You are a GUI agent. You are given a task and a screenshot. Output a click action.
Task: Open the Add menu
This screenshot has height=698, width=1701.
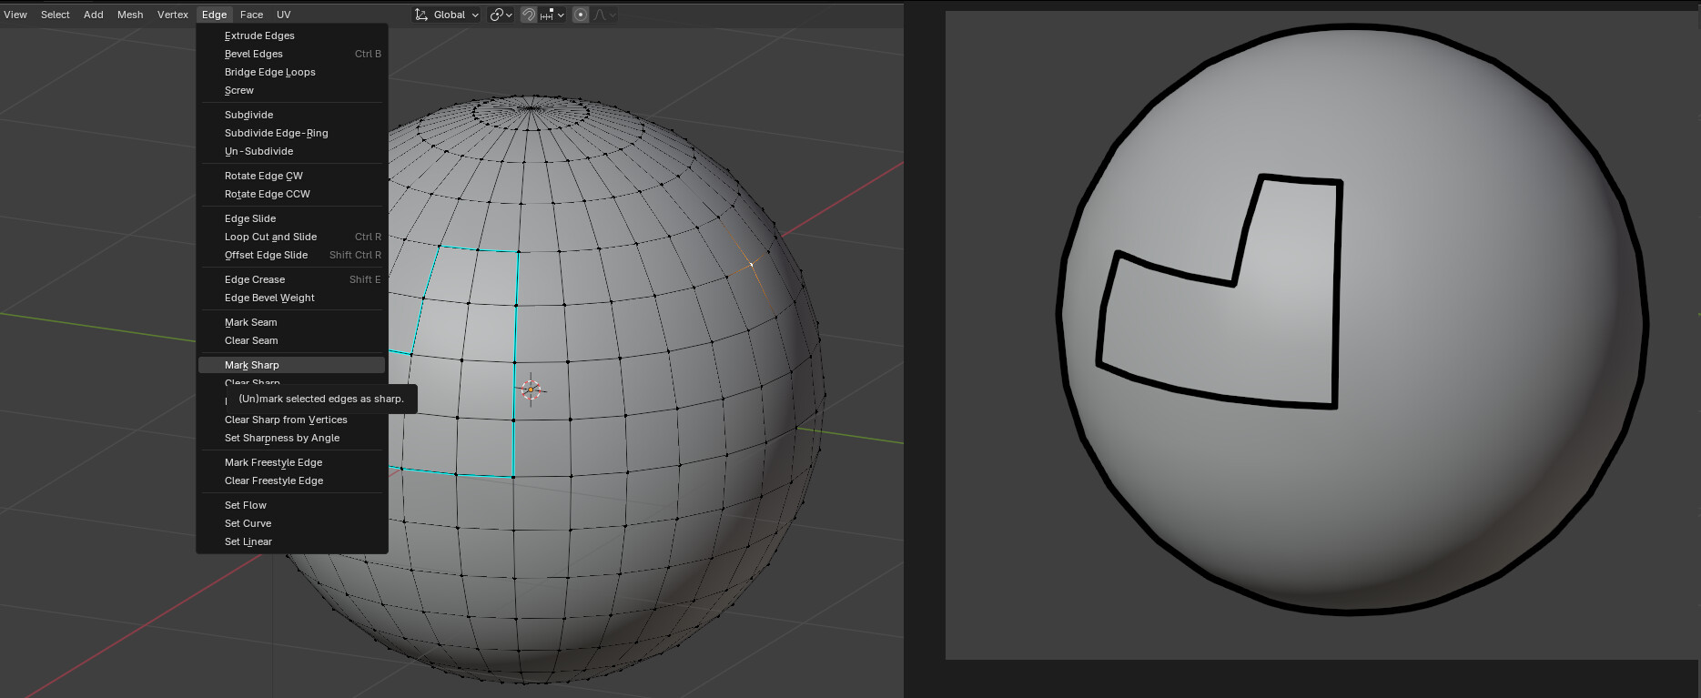point(94,15)
